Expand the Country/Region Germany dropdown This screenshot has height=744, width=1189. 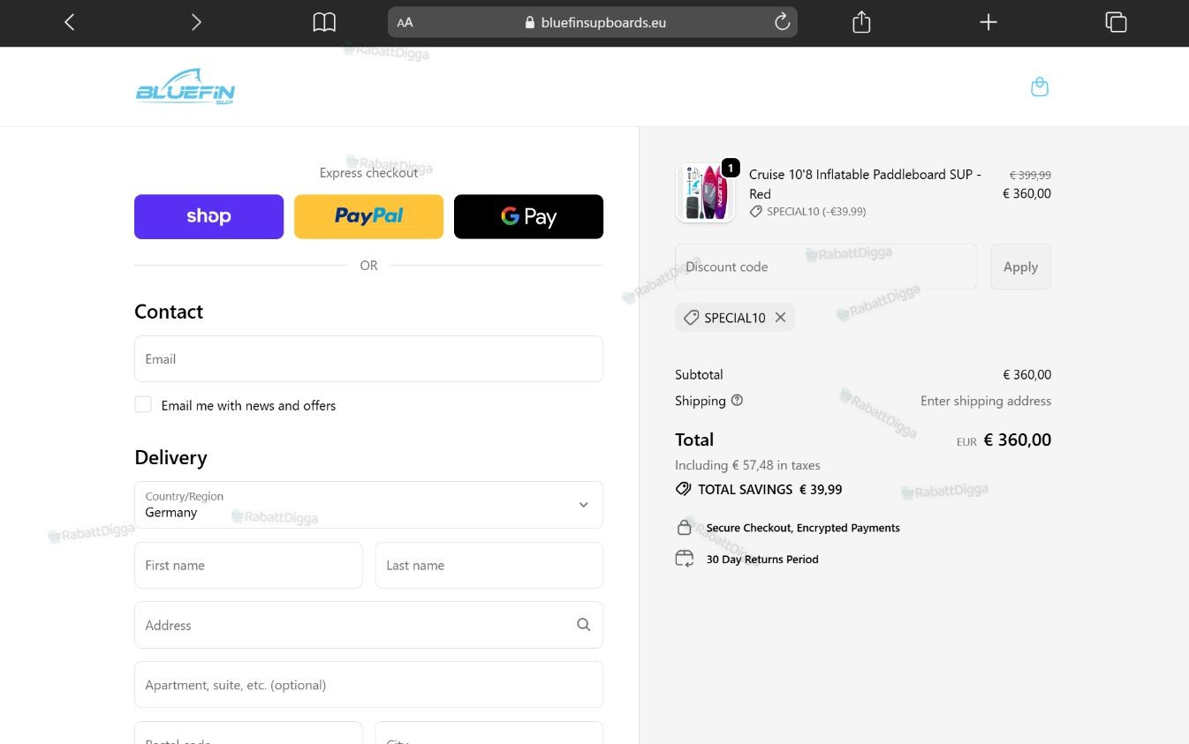(x=368, y=505)
